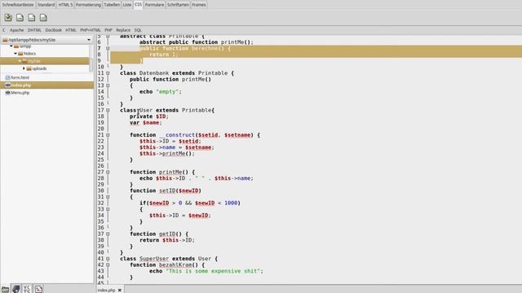Select the index.php file in list
Screen dimensions: 522x293
(x=47, y=85)
